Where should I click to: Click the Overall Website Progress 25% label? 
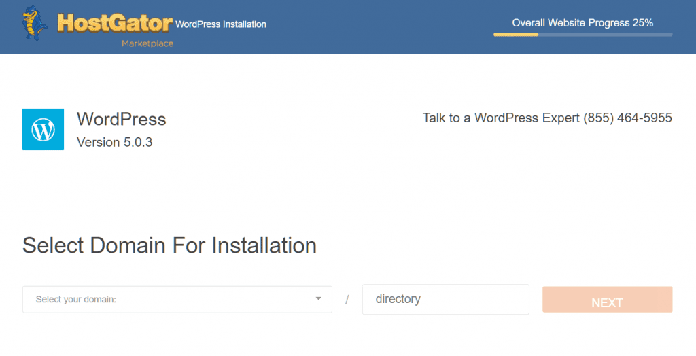pyautogui.click(x=582, y=23)
